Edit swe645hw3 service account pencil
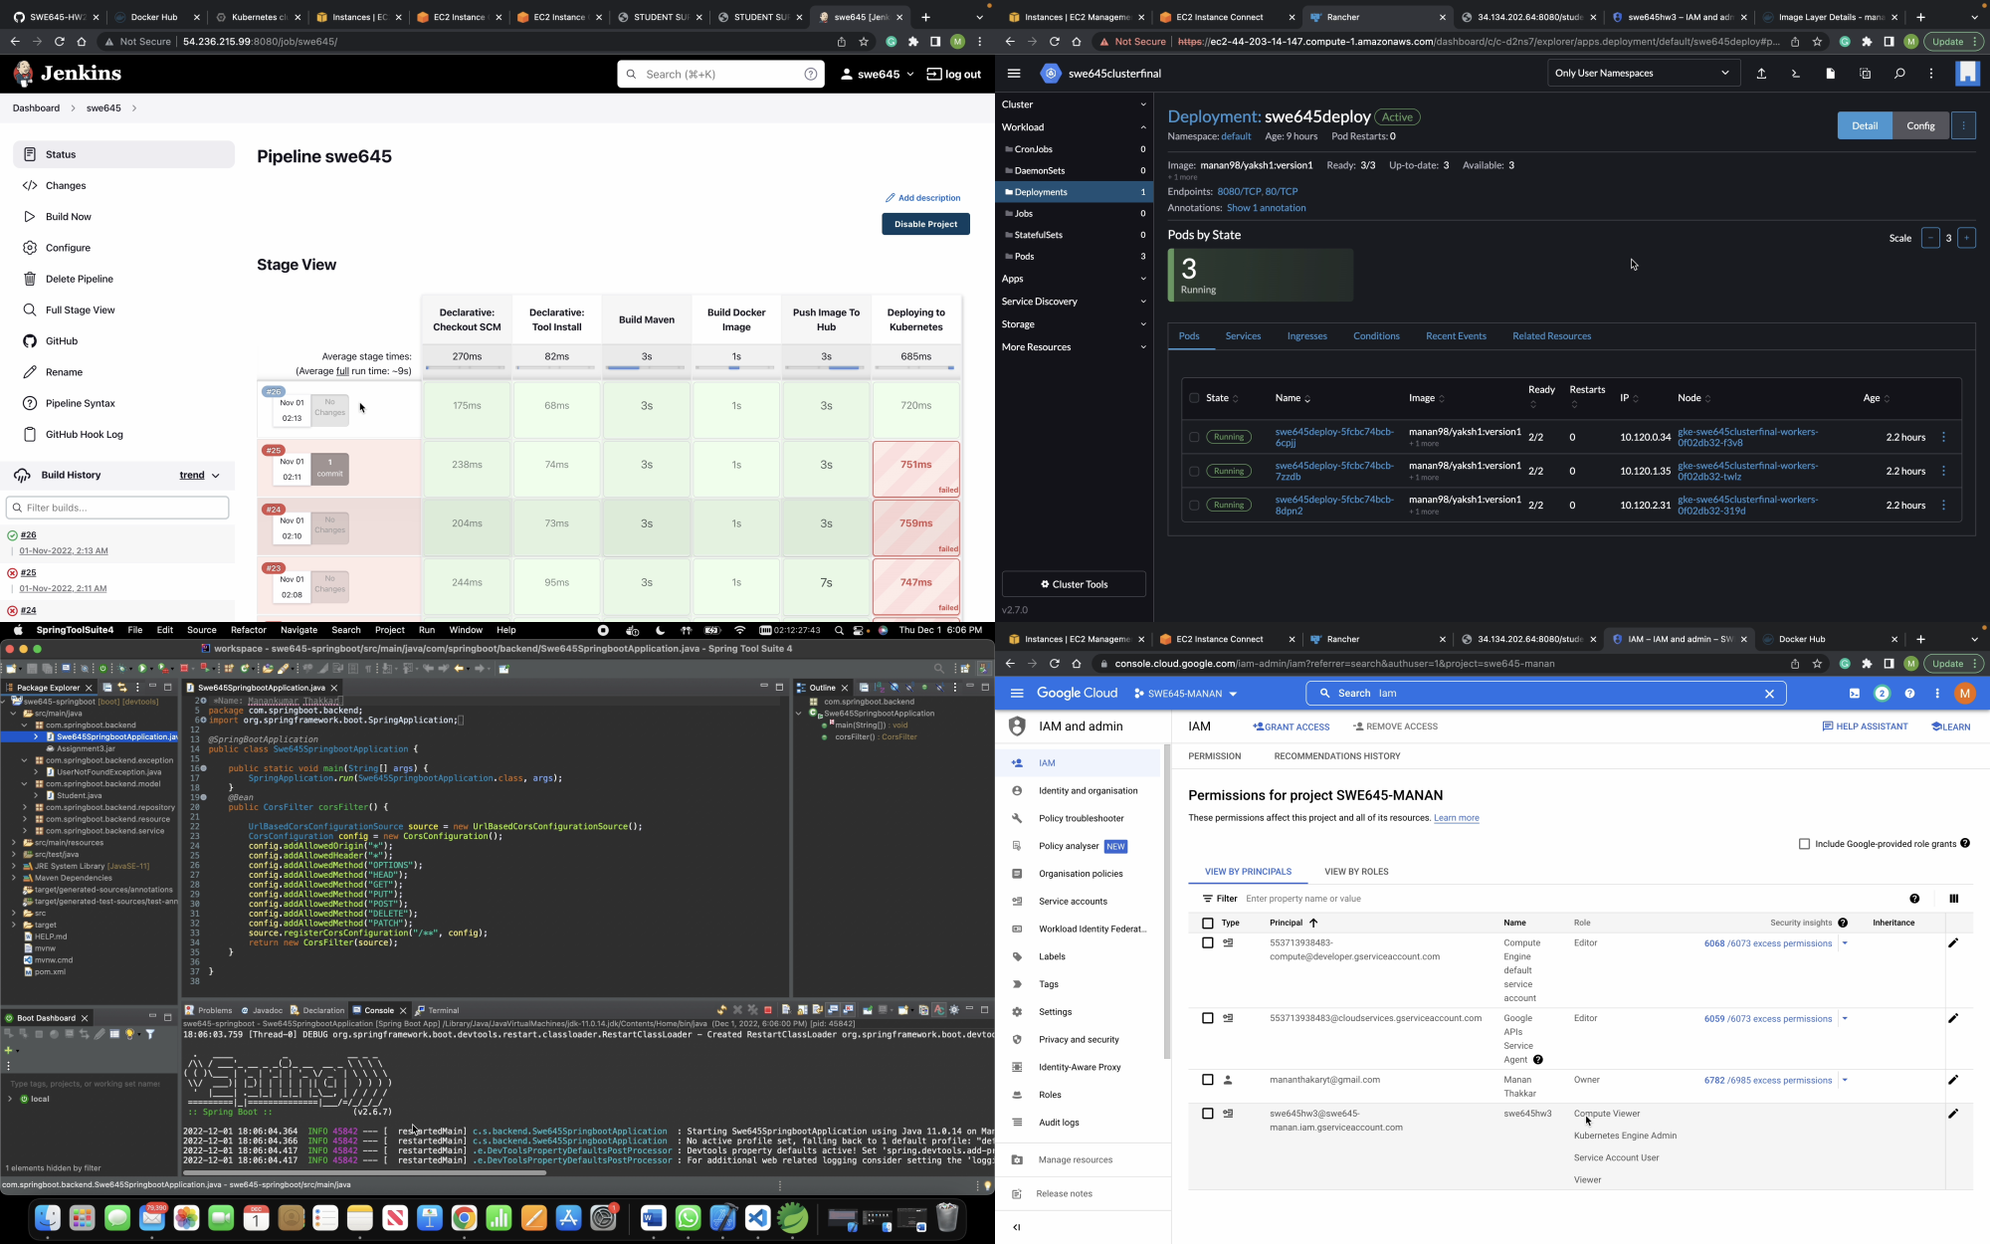 pyautogui.click(x=1953, y=1114)
